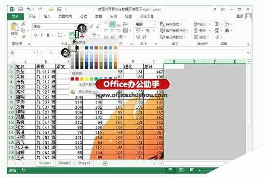Viewport: 265px width, 178px height.
Task: Switch to the Sheet2 worksheet tab
Action: 65,163
